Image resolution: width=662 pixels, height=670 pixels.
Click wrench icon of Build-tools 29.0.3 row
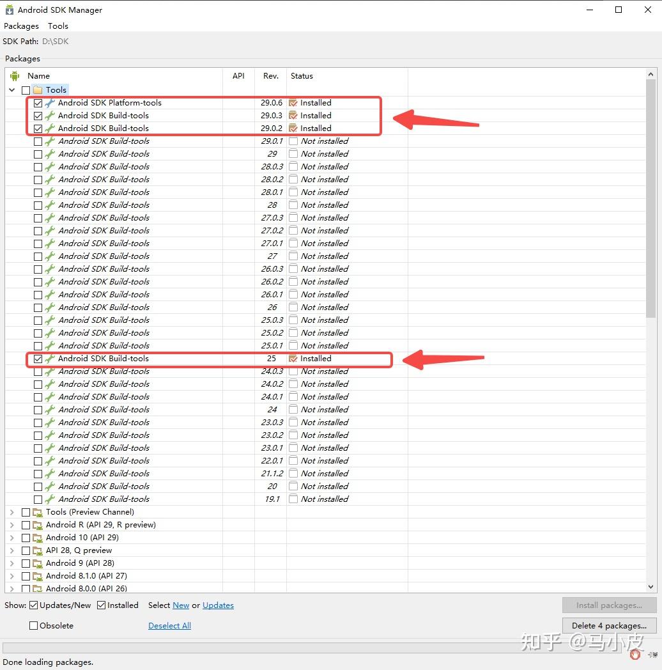(50, 116)
